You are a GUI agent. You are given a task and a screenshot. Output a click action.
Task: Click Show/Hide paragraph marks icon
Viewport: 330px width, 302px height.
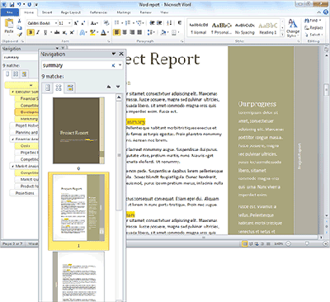point(180,23)
